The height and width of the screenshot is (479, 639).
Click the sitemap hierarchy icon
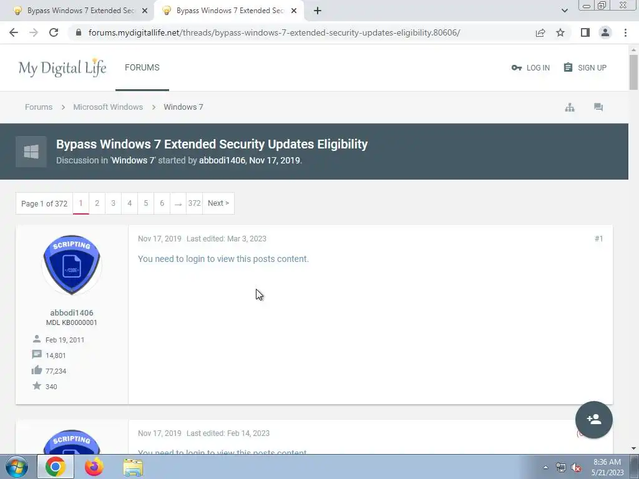click(570, 107)
